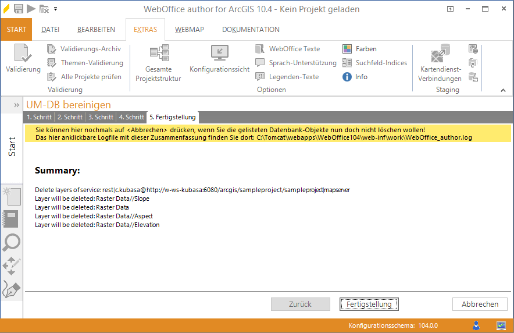This screenshot has width=514, height=333.
Task: Click the 'Delete layers of service' line
Action: point(192,190)
